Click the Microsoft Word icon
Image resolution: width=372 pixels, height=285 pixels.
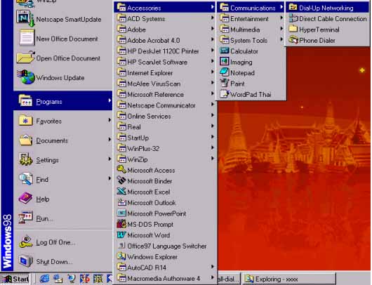tap(121, 234)
